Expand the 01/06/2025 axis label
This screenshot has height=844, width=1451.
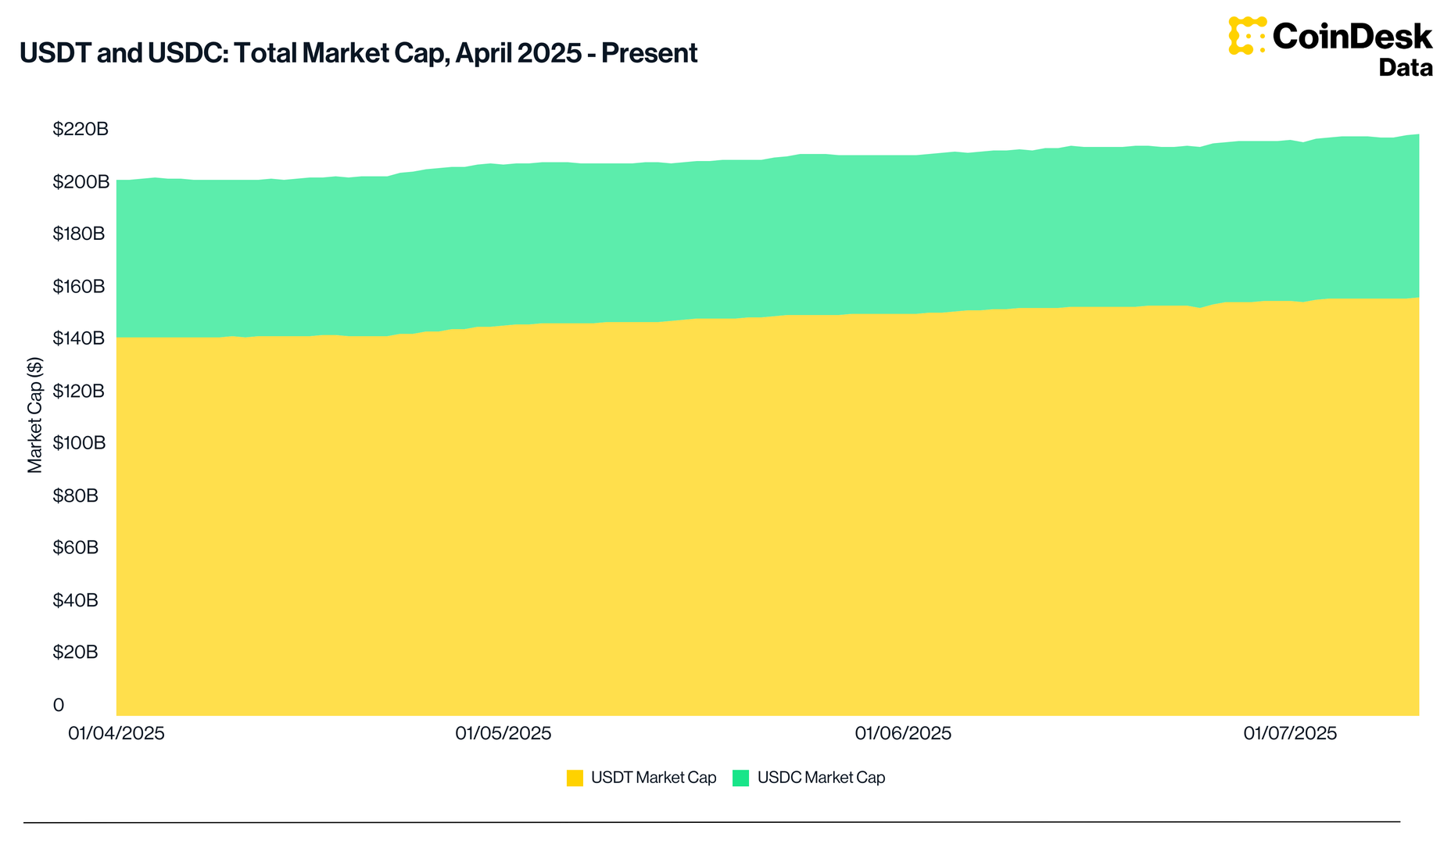[x=902, y=733]
